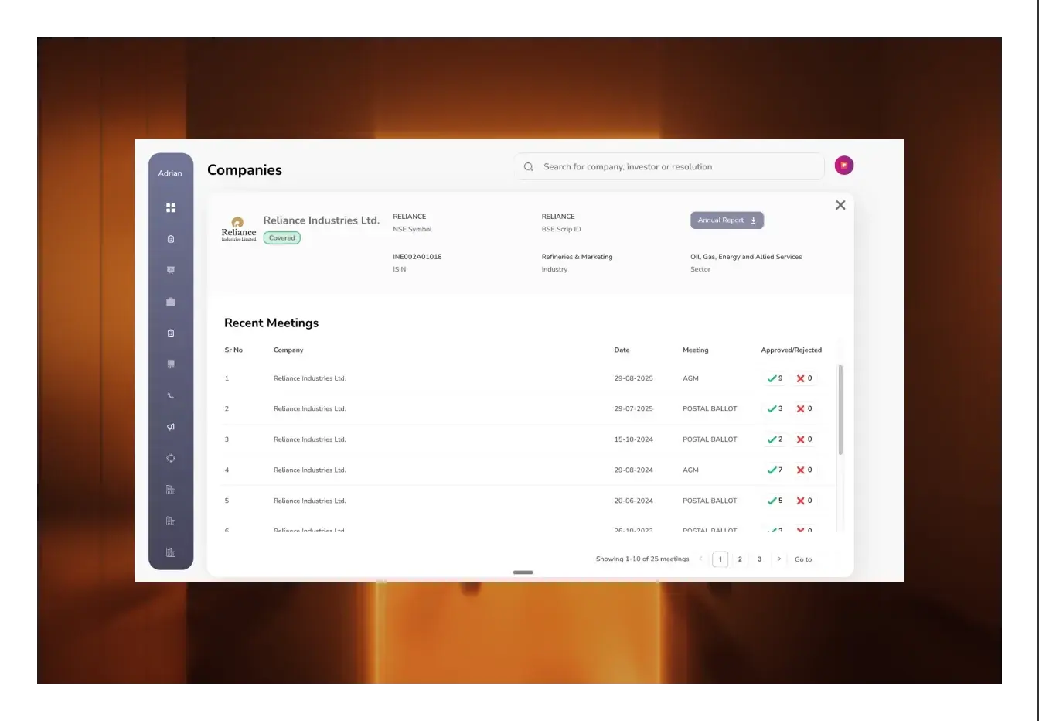
Task: Open the receipt icon in the sidebar
Action: pyautogui.click(x=171, y=364)
